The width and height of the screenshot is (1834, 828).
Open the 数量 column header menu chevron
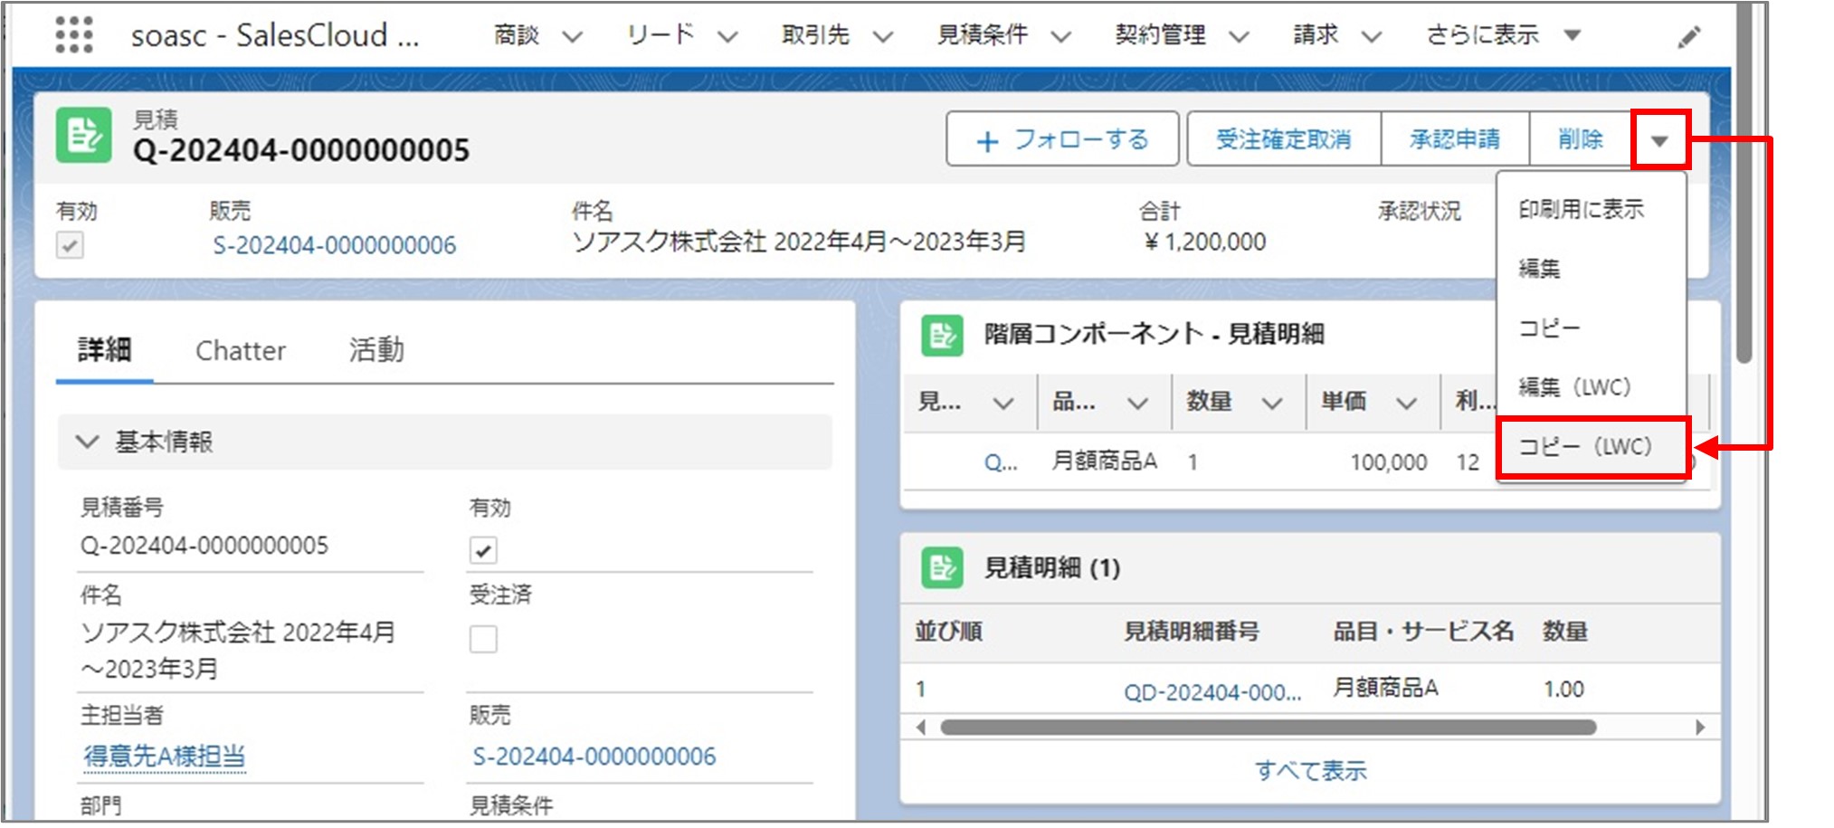click(x=1272, y=404)
